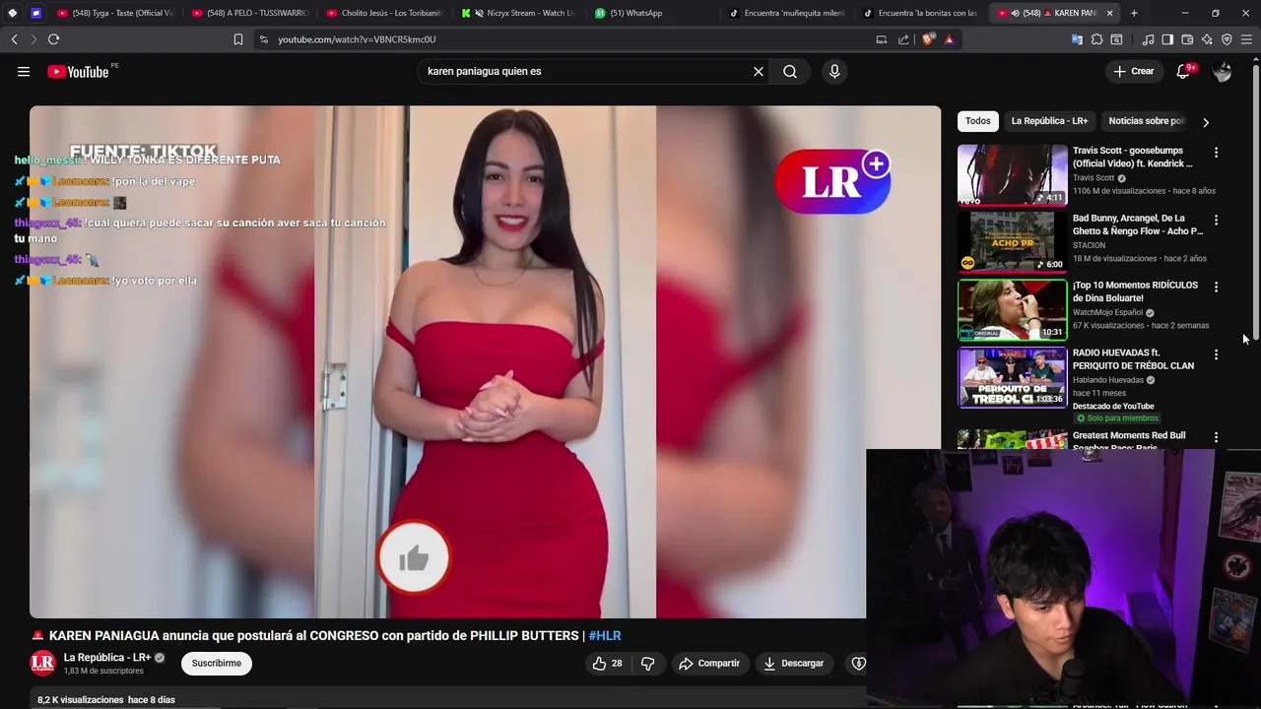Image resolution: width=1261 pixels, height=709 pixels.
Task: Open the translate extension icon
Action: [x=1077, y=39]
